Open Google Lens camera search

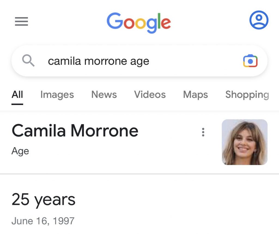[x=250, y=61]
